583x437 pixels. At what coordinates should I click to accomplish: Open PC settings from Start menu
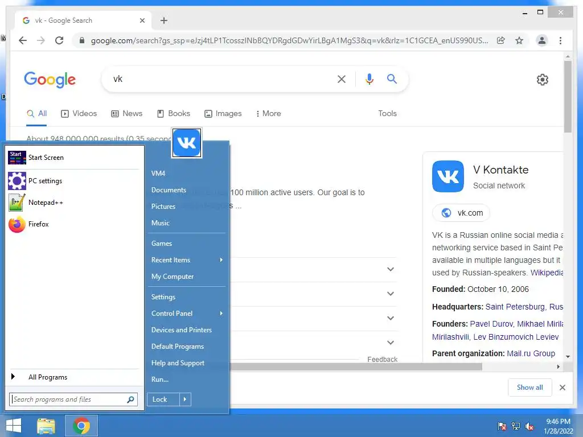(x=73, y=181)
